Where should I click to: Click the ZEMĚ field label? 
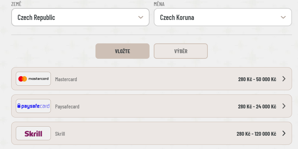(16, 4)
